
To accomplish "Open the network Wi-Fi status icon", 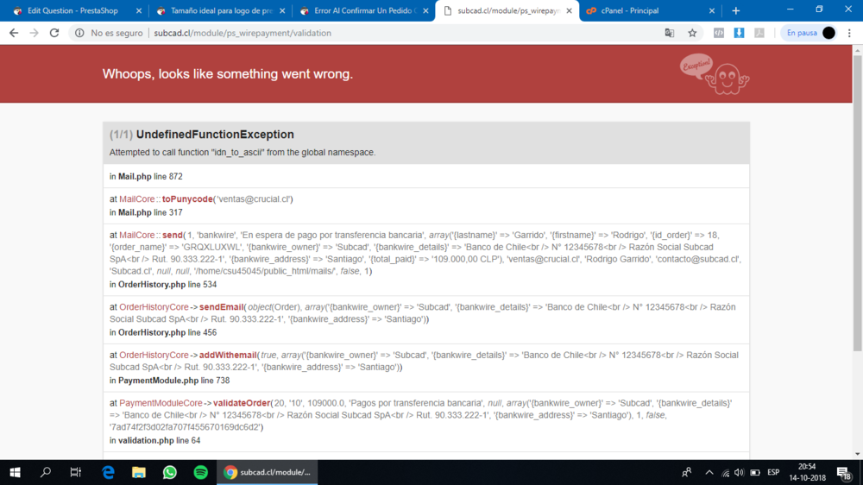I will click(x=726, y=472).
